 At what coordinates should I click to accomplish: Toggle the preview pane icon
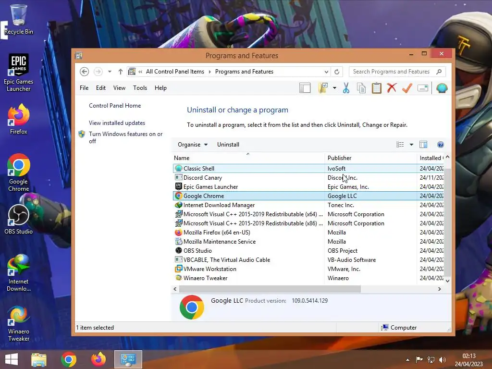(423, 145)
